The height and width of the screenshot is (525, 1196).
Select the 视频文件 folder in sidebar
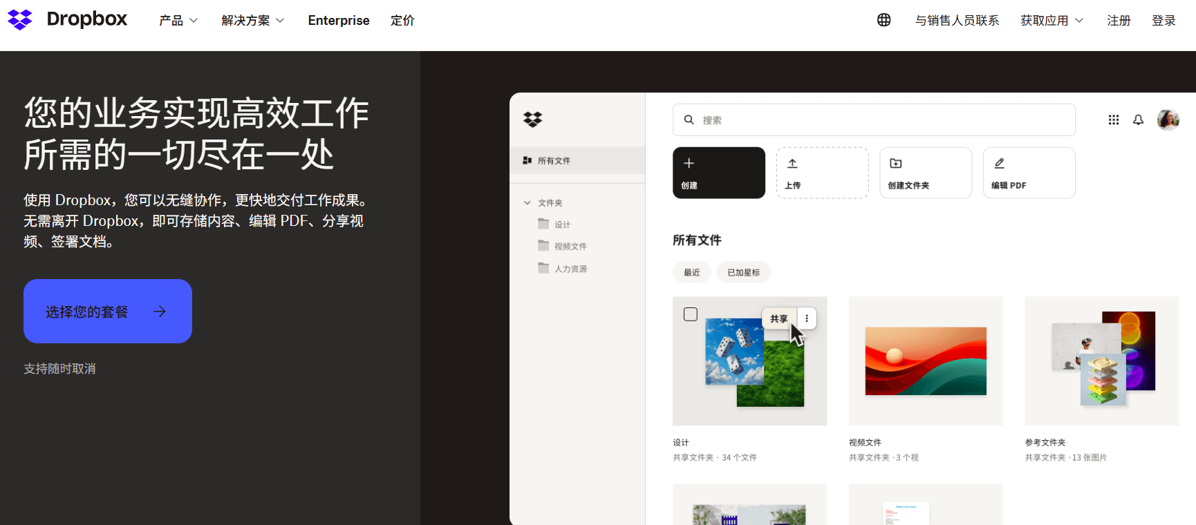click(x=563, y=246)
